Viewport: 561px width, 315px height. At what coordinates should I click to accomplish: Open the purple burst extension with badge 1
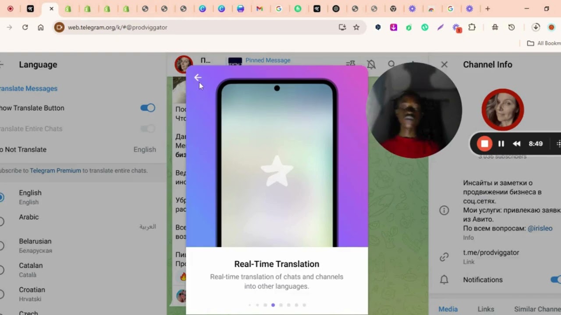point(457,28)
